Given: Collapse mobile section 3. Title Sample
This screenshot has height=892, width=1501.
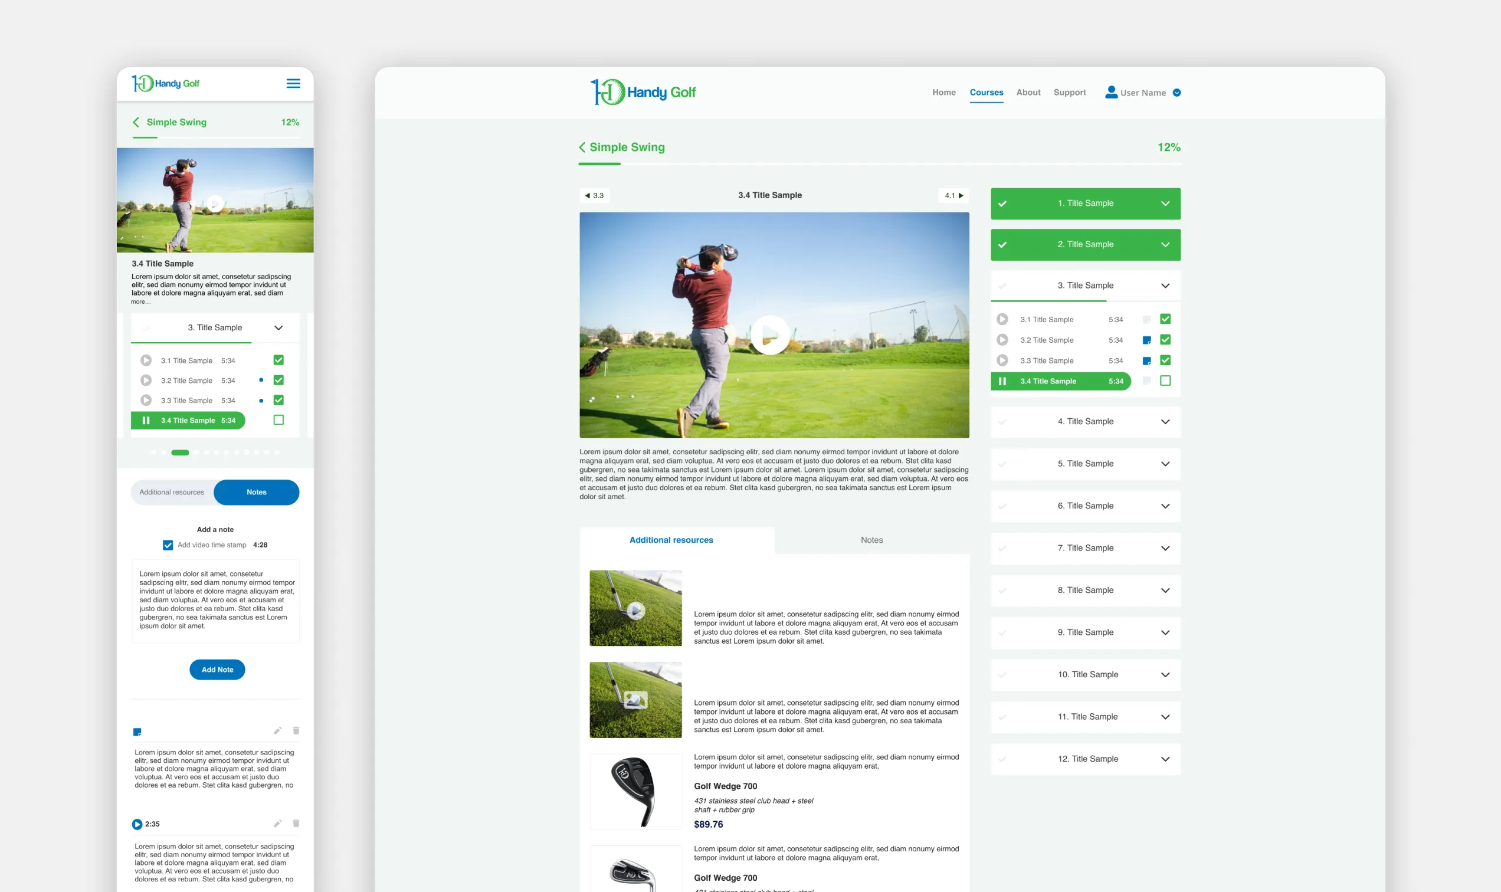Looking at the screenshot, I should tap(215, 327).
